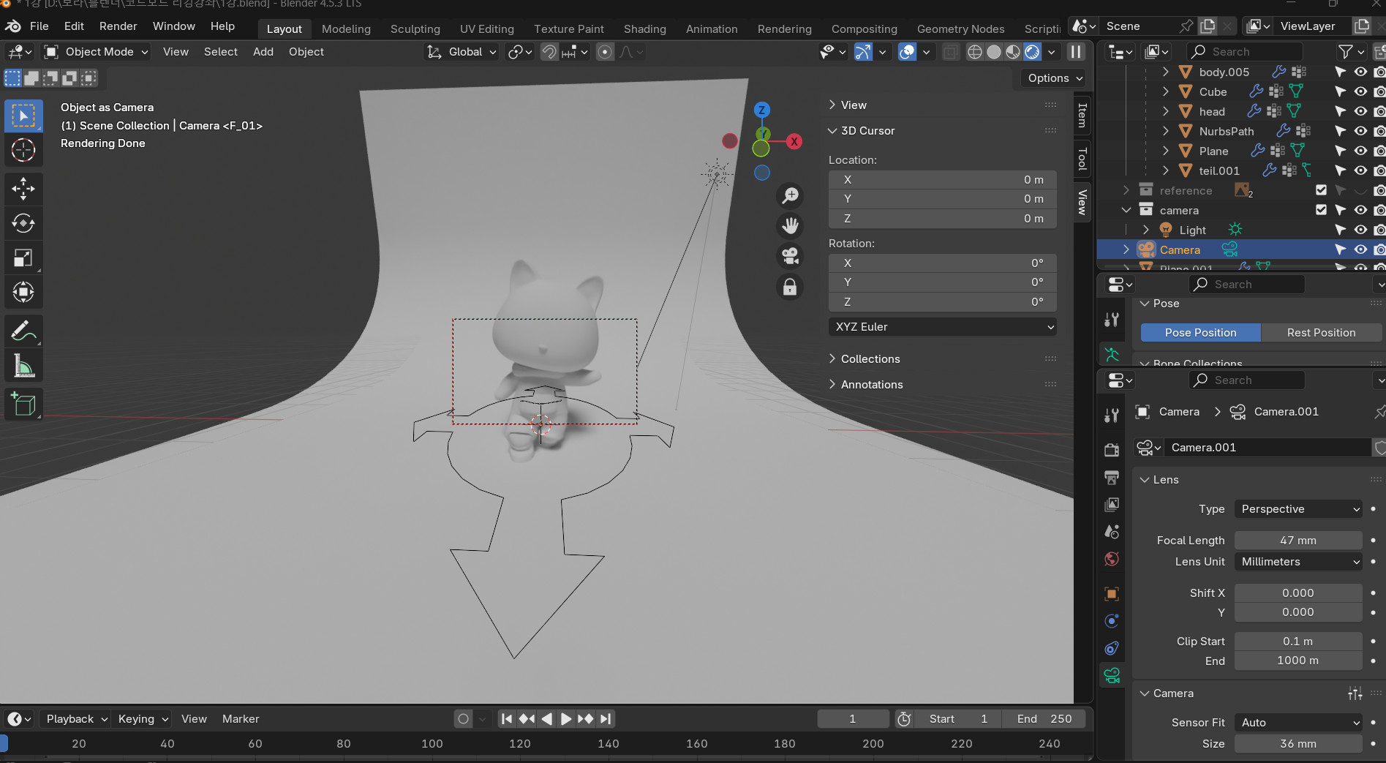The height and width of the screenshot is (763, 1386).
Task: Hide Cube in viewport with eye icon
Action: tap(1360, 91)
